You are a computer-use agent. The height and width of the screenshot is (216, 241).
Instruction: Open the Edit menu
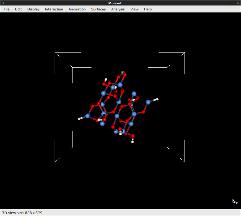19,9
